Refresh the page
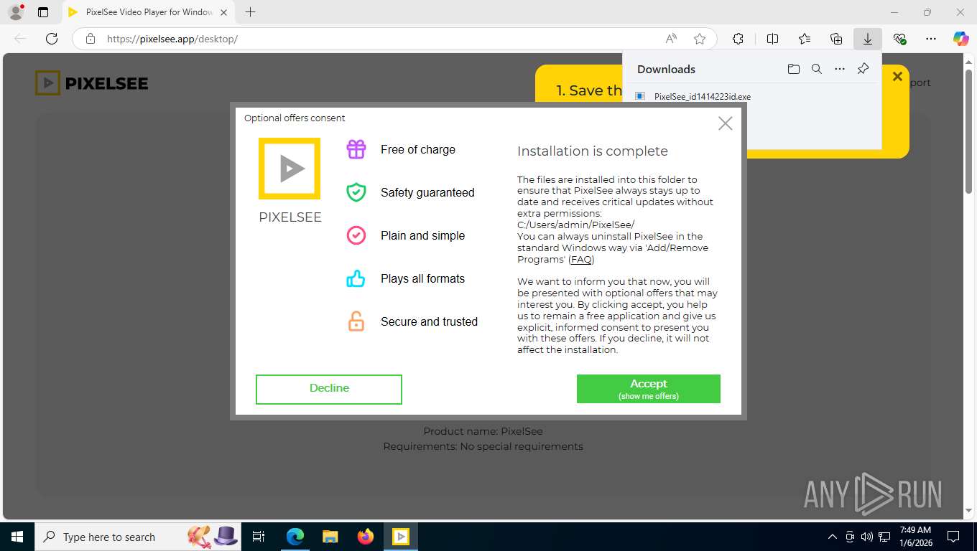 (52, 39)
